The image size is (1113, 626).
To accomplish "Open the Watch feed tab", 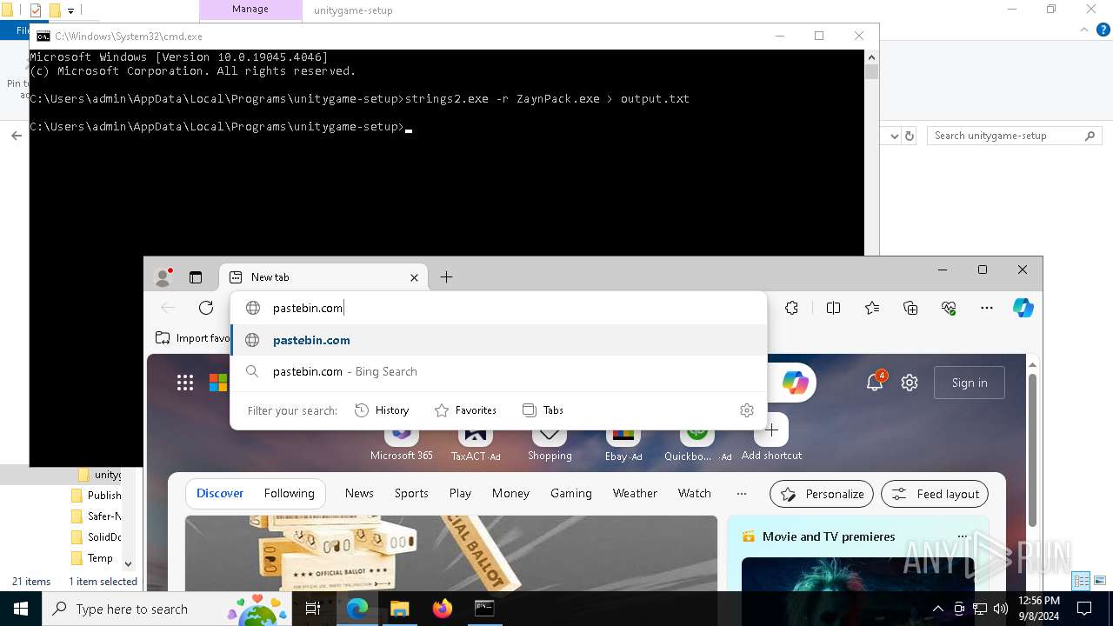I will [695, 493].
